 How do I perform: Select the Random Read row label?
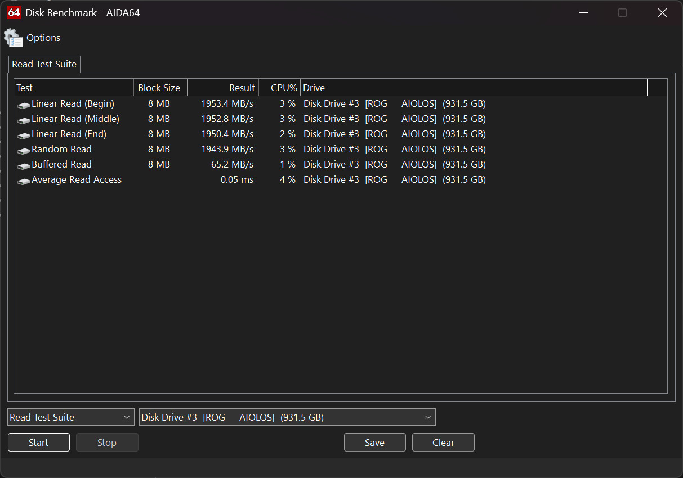[61, 149]
